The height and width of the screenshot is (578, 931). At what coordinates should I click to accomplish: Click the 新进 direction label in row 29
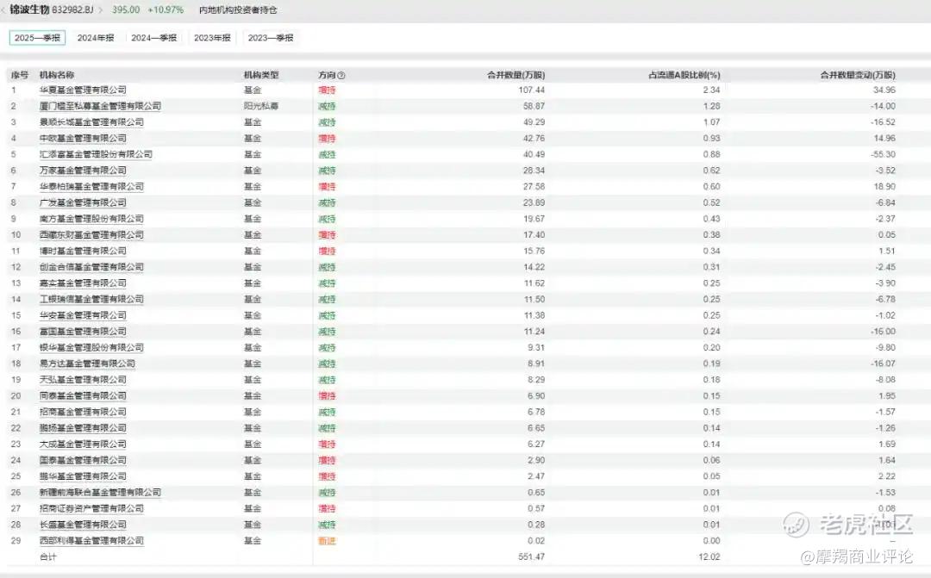coord(328,541)
